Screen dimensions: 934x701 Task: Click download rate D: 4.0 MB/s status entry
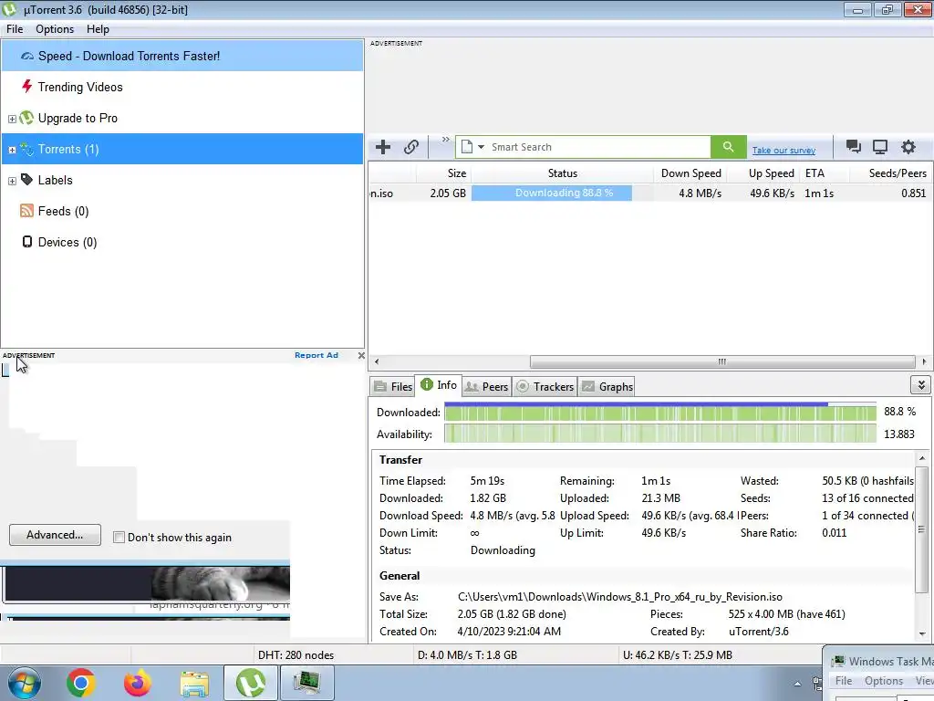(x=467, y=655)
